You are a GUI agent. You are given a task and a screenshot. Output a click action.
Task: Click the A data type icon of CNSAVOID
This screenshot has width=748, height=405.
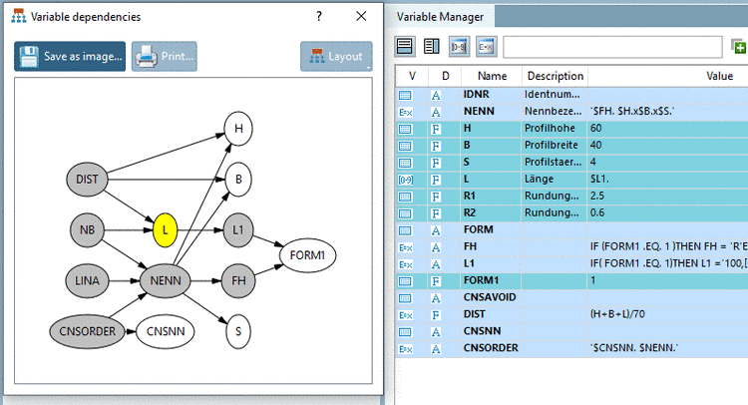tap(436, 298)
